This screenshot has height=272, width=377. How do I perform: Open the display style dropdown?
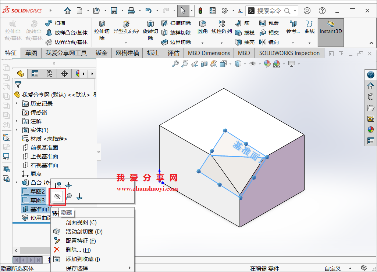point(245,63)
